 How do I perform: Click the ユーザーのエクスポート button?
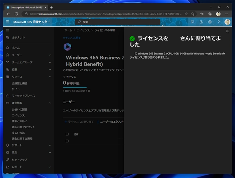click(x=110, y=122)
